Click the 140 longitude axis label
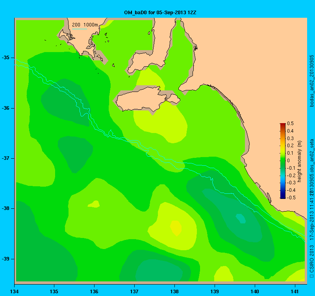 coord(255,292)
